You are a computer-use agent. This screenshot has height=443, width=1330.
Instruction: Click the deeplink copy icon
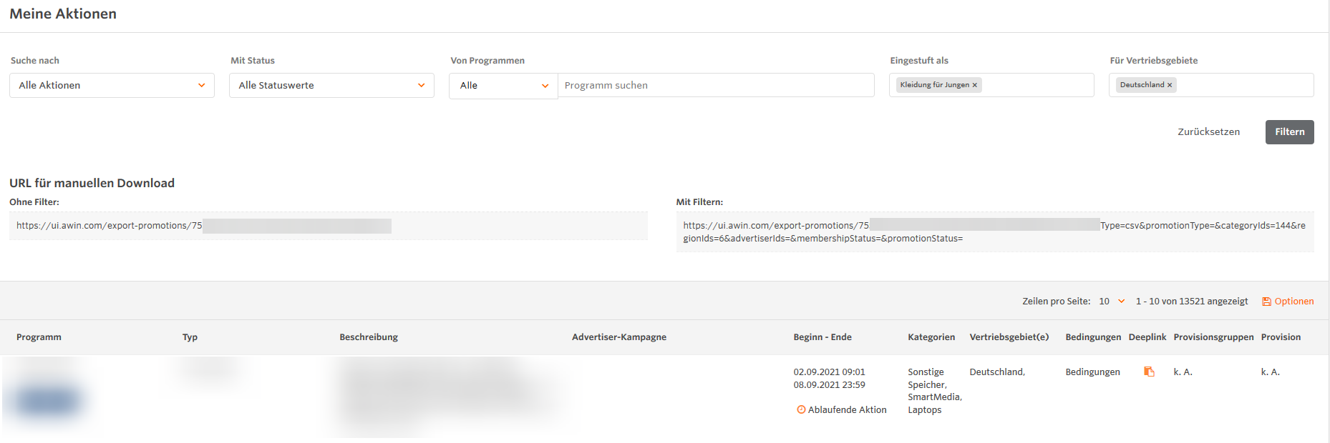(x=1149, y=372)
